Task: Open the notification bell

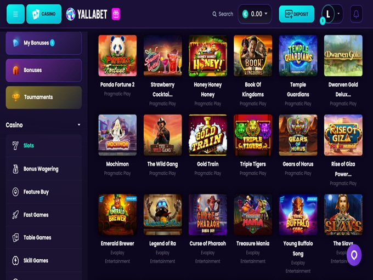Action: pos(356,14)
